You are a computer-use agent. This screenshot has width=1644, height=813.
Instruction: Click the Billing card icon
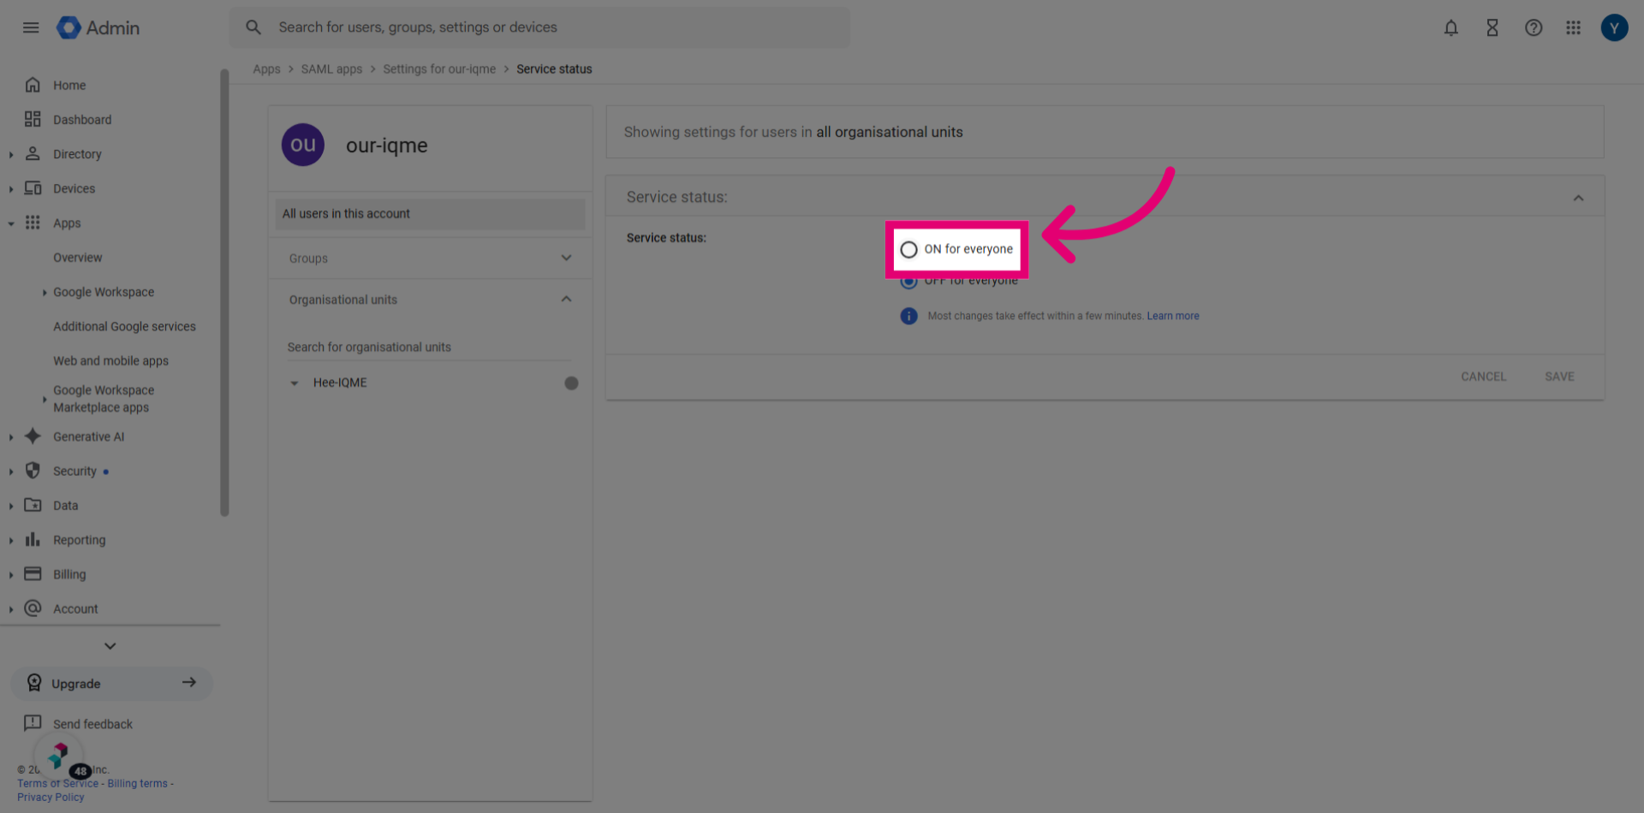[x=33, y=573]
